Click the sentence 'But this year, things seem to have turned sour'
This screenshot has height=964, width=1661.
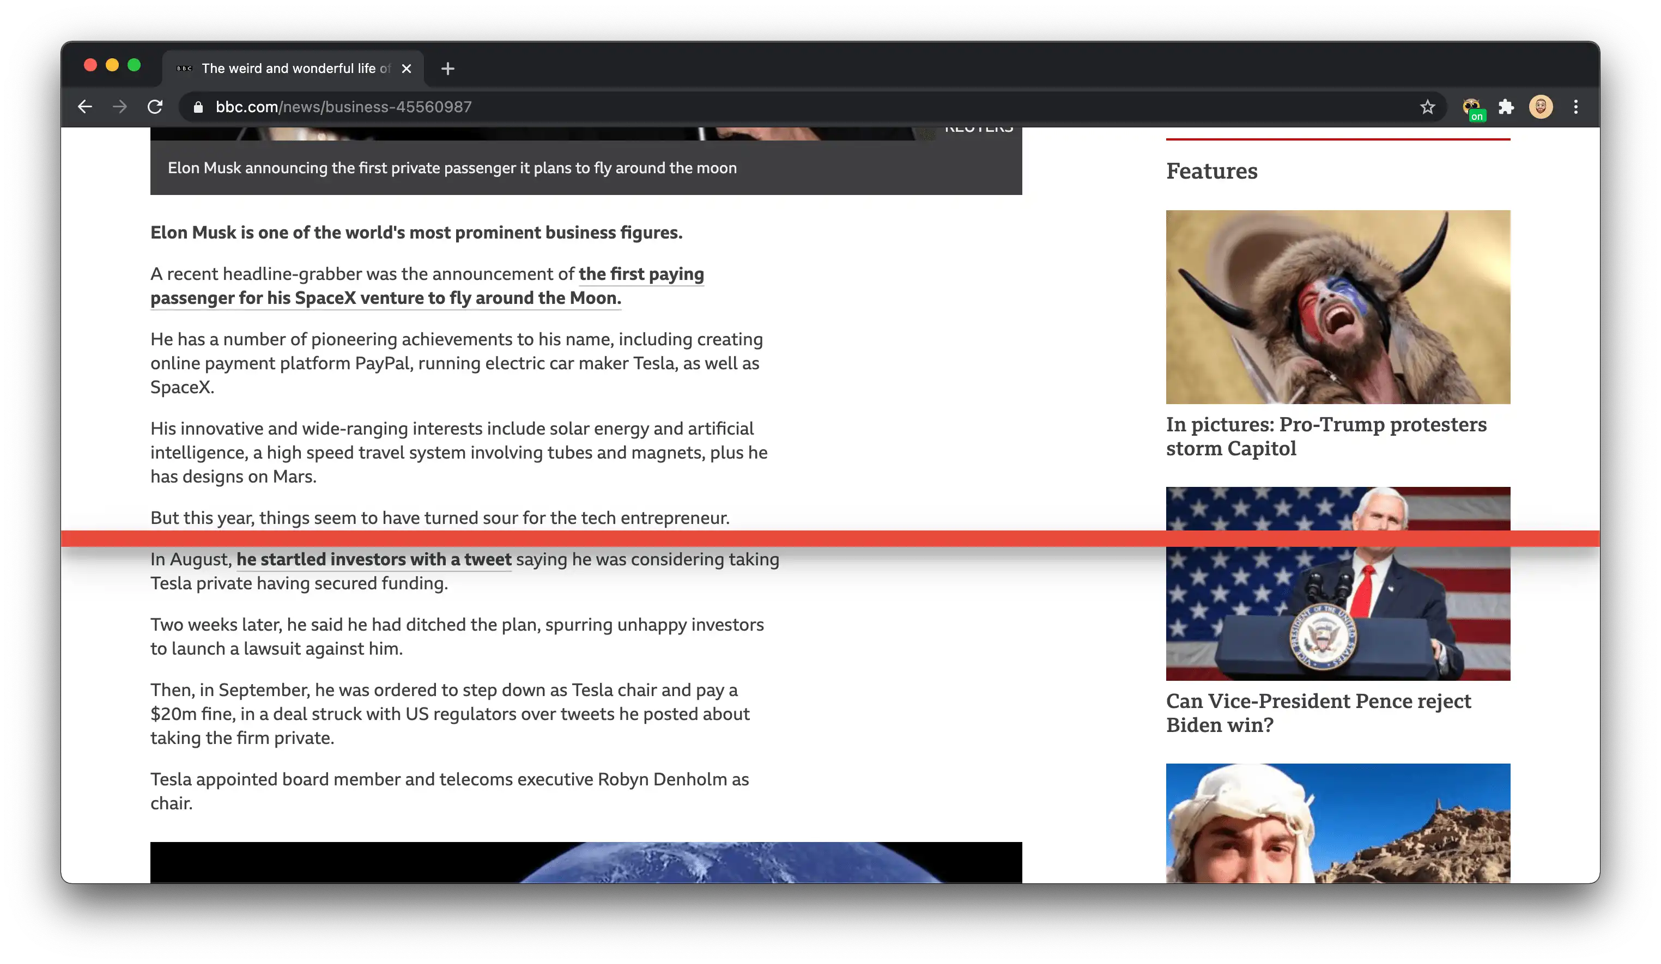(440, 518)
